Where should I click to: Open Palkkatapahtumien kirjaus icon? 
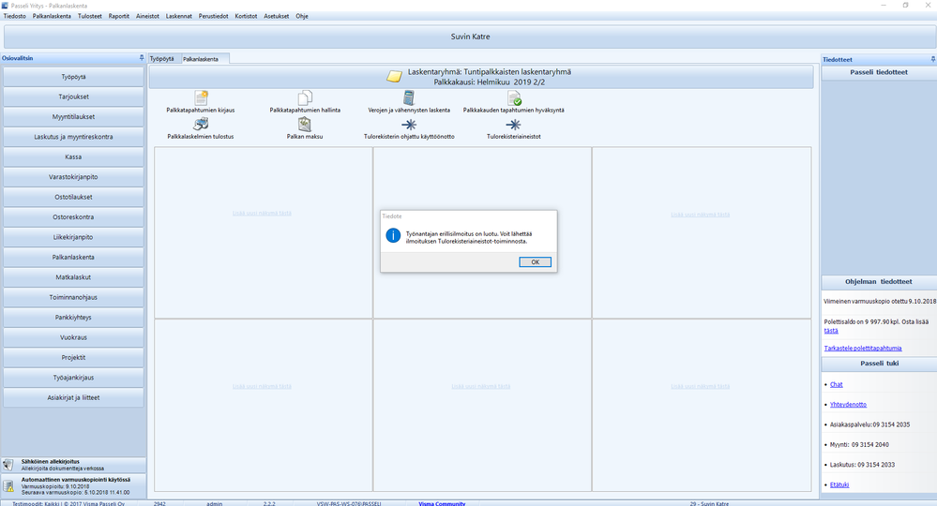[x=201, y=97]
